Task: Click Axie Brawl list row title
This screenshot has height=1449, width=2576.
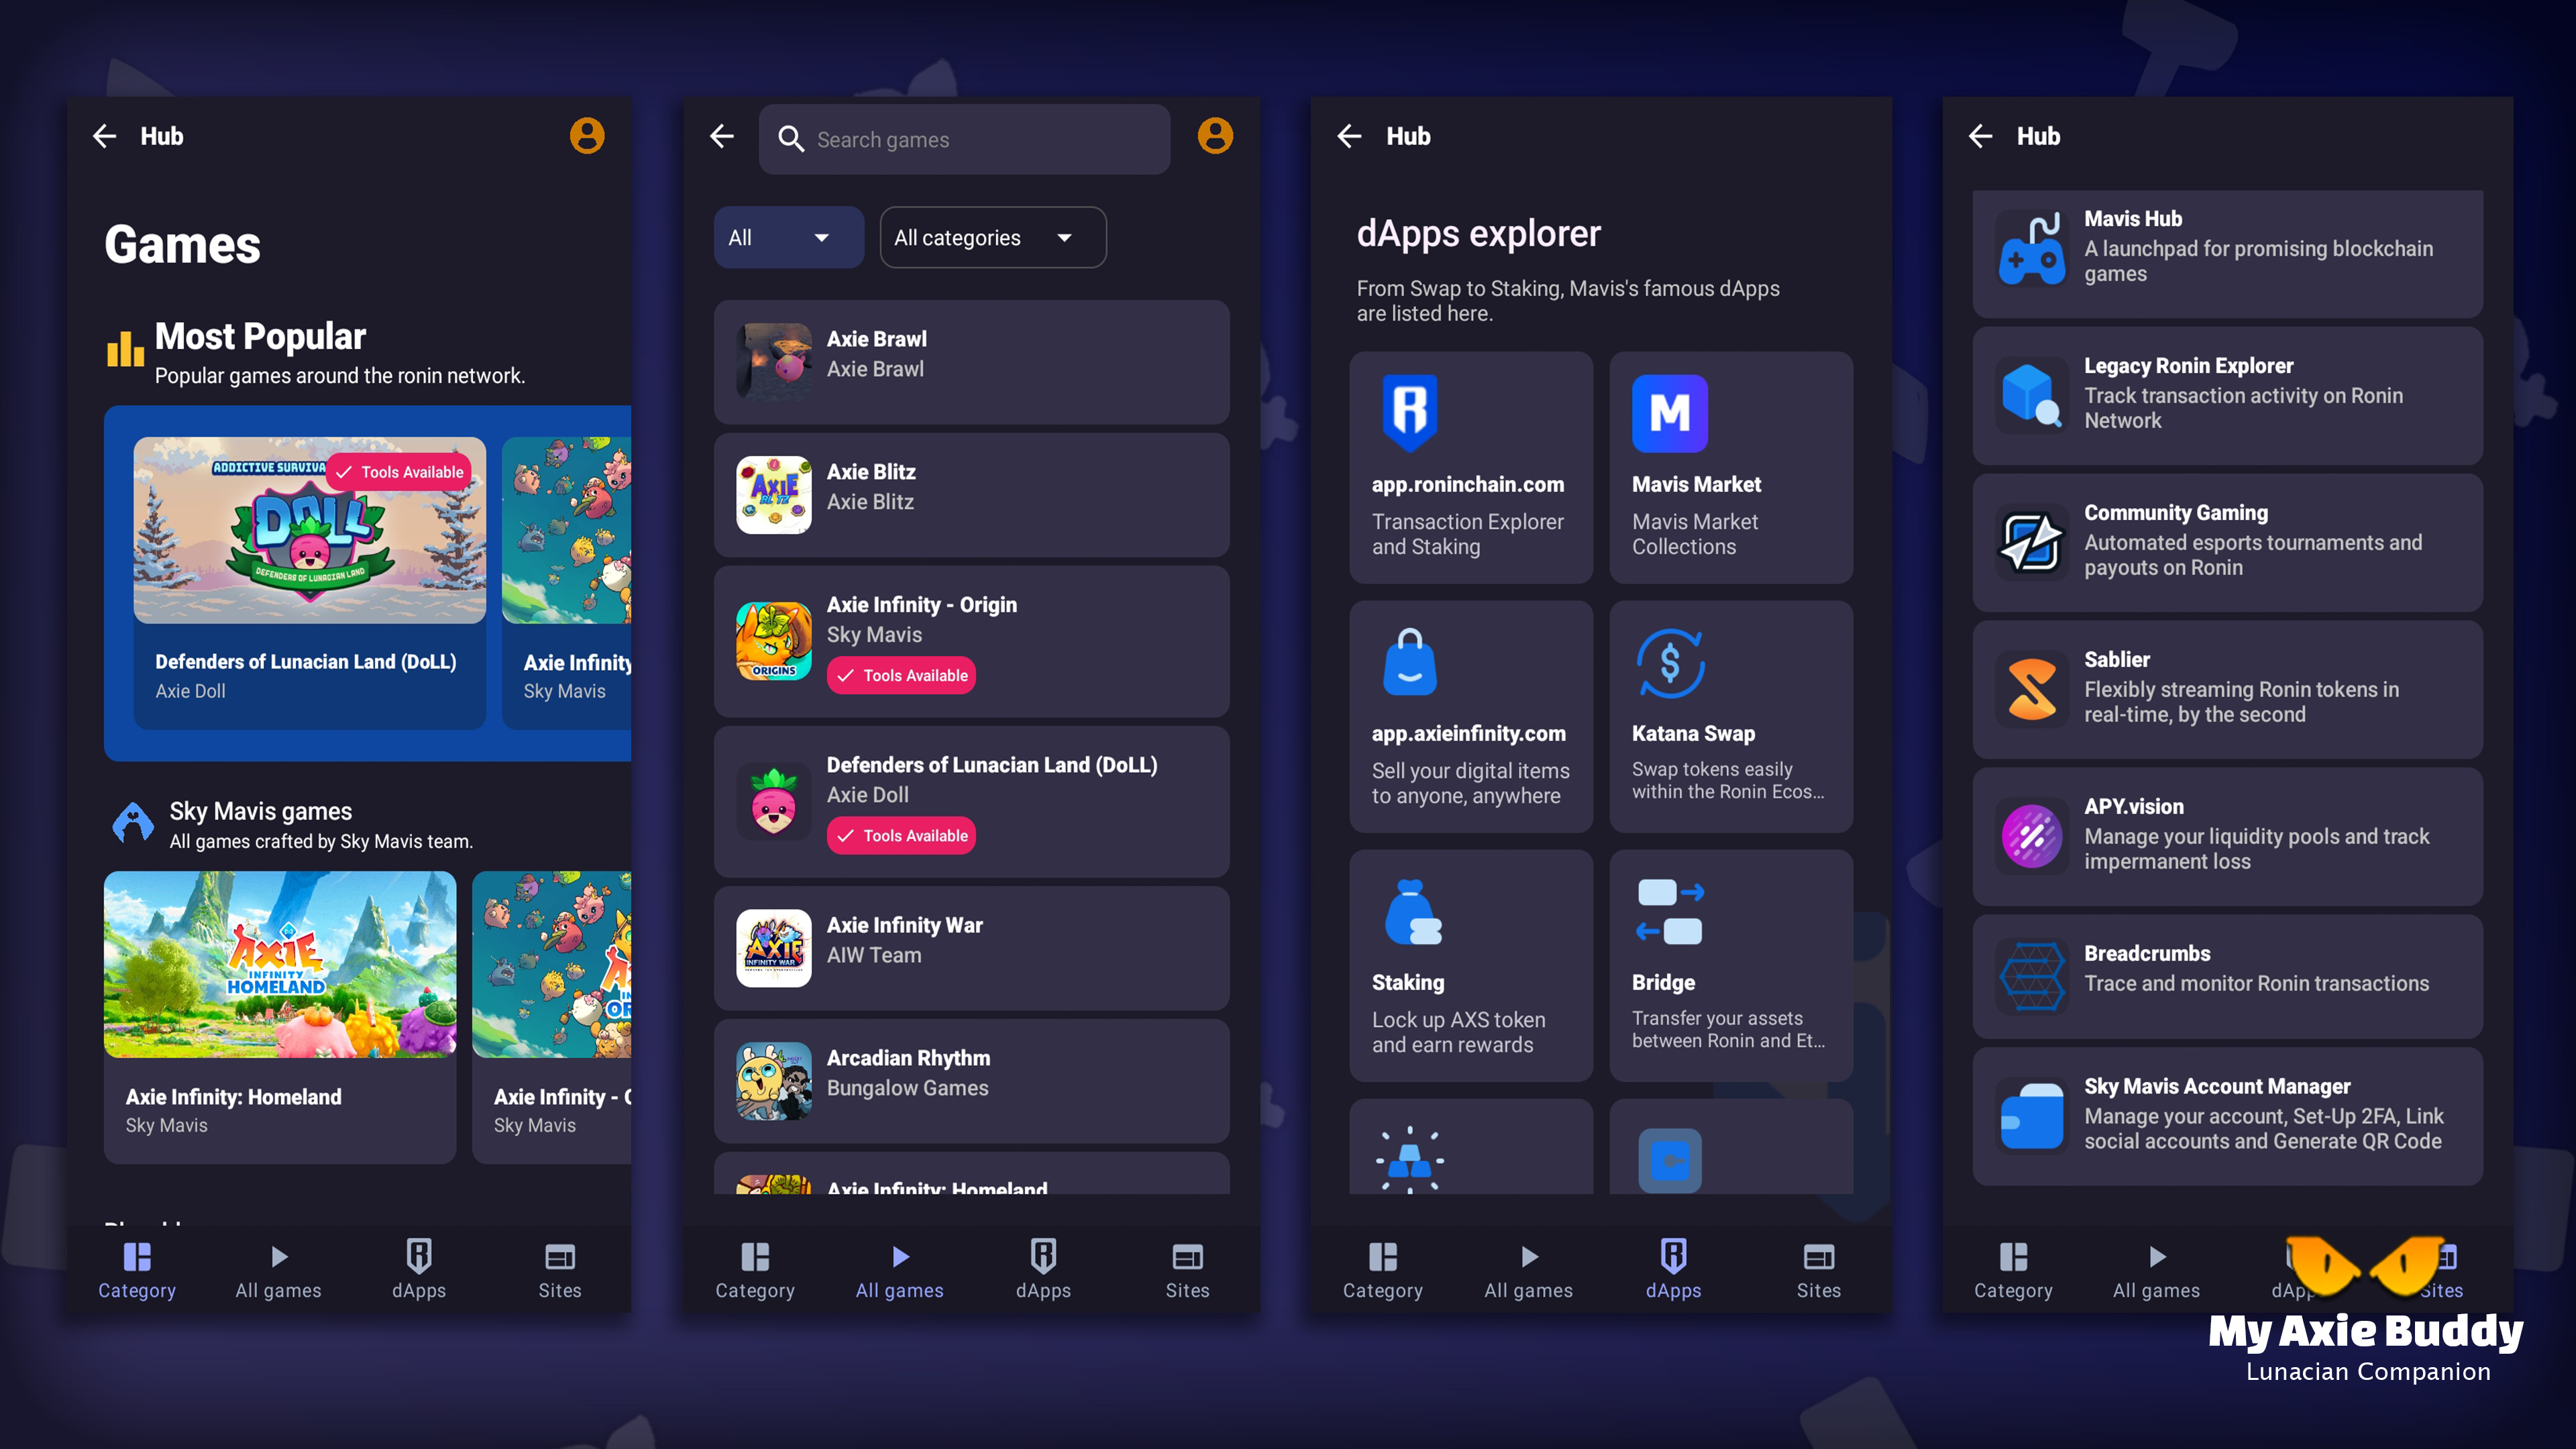Action: 877,339
